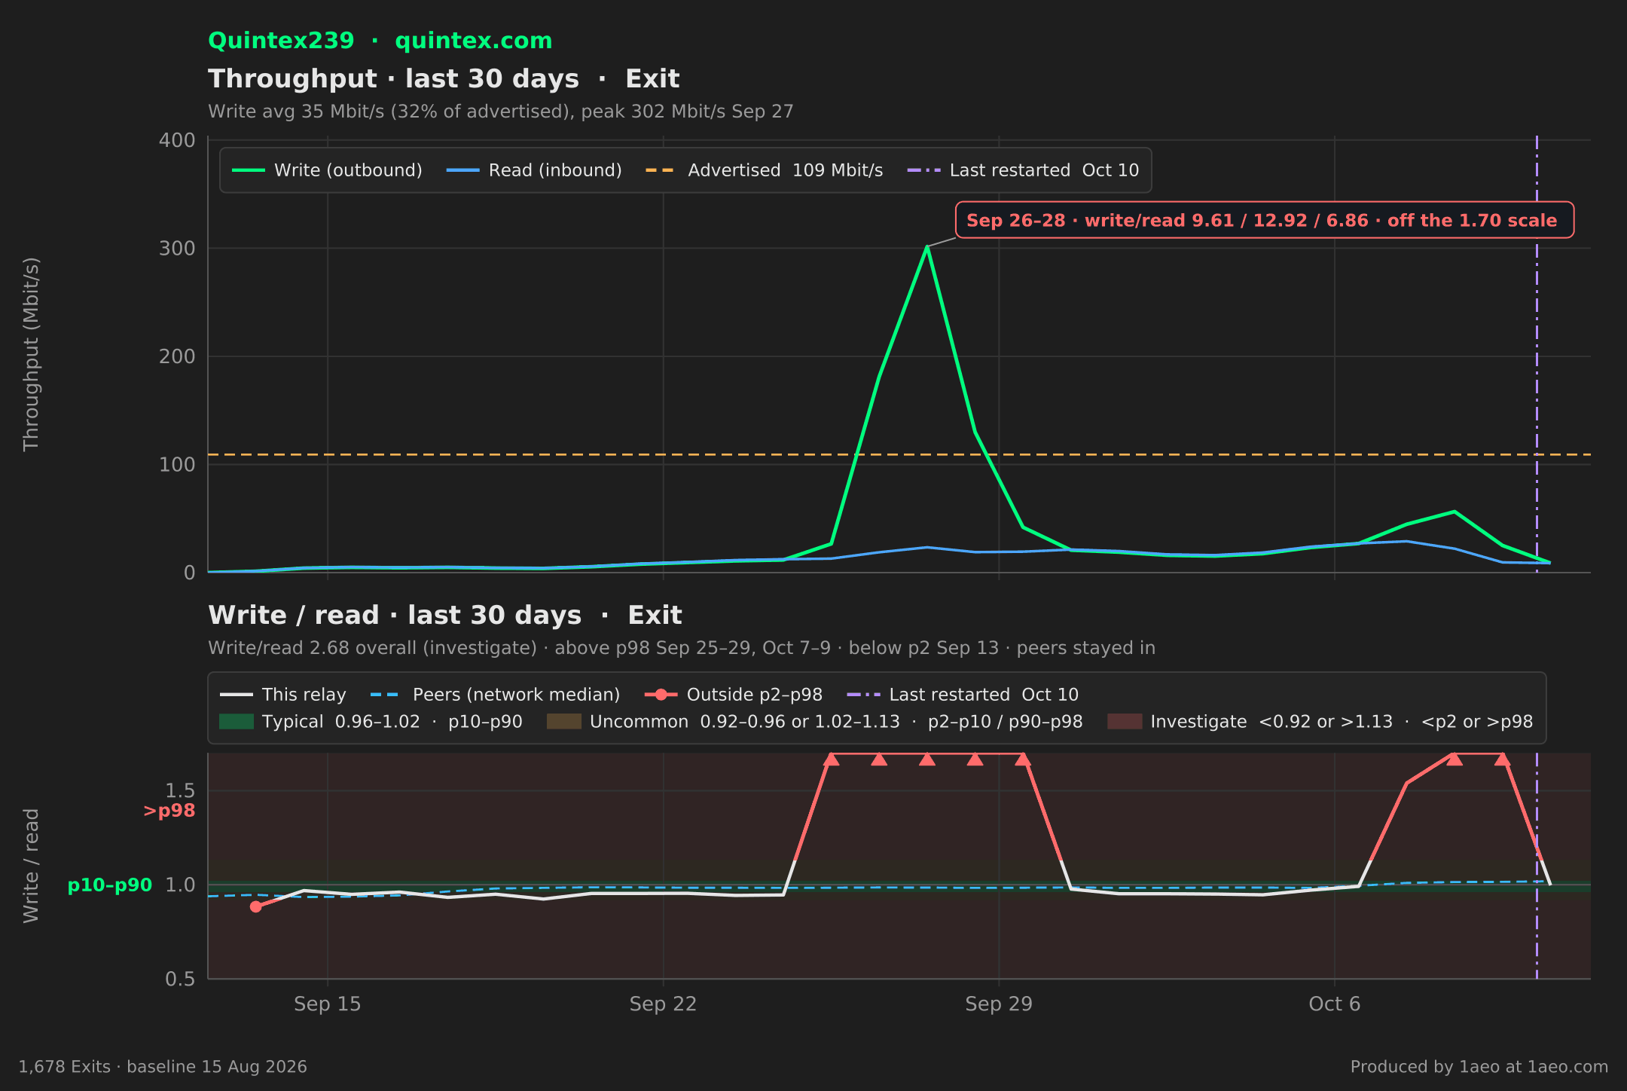Viewport: 1627px width, 1091px height.
Task: Click the Throughput last 30 days title
Action: (444, 79)
